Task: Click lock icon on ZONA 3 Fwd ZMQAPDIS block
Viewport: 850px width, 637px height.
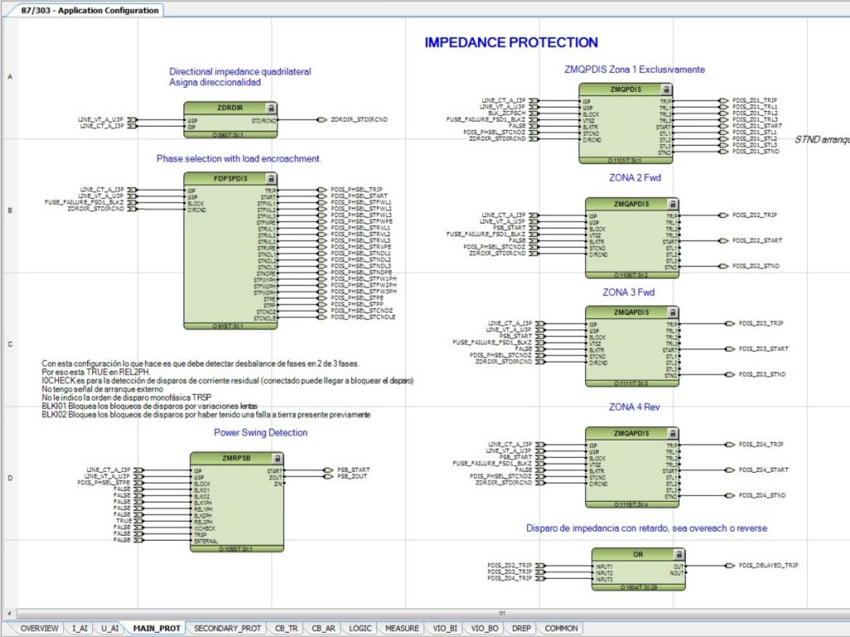Action: click(672, 313)
